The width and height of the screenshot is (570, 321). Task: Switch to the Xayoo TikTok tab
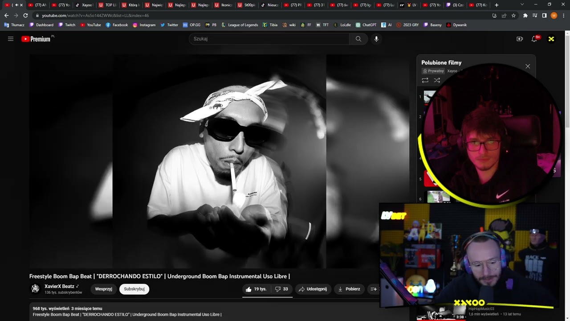pos(84,5)
